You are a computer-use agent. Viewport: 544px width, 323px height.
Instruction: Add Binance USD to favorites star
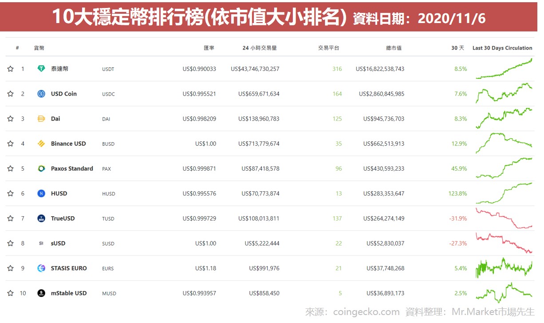10,144
